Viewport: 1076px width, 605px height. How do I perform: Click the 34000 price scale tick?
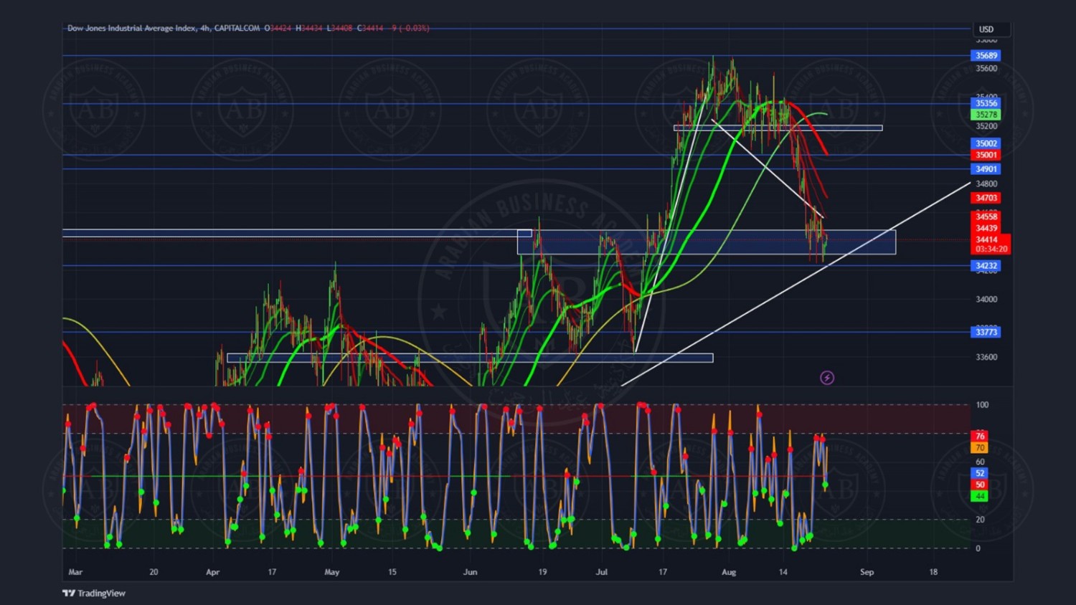[x=986, y=300]
